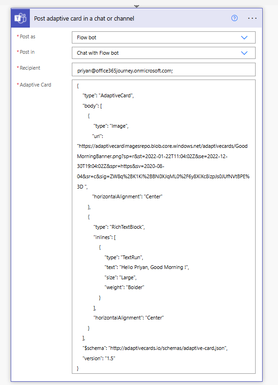The width and height of the screenshot is (278, 385).
Task: Click the '"type": "Image"' line
Action: 111,126
